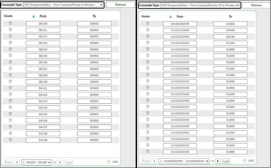Delete the row with From 04103
Screen dimensions: 271x168
point(10,101)
